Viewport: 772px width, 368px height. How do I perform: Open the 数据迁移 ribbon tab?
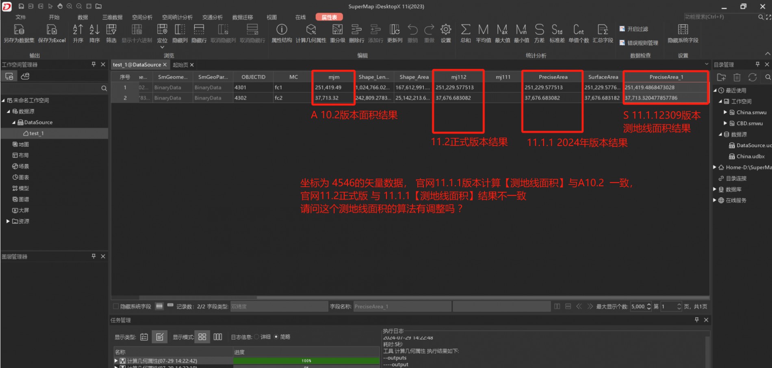click(243, 17)
